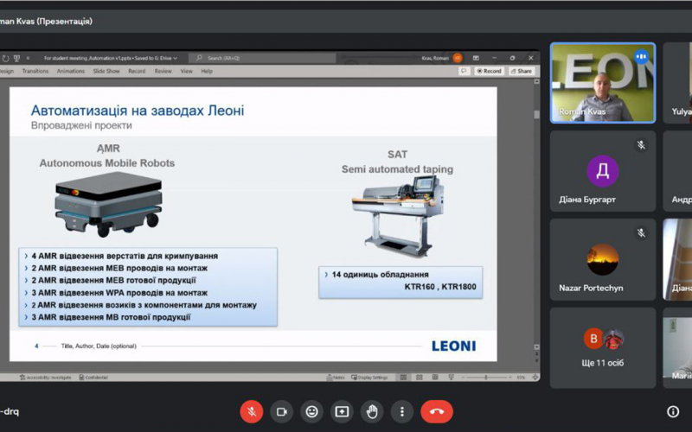Click 'Title, Author, Date (optional)' footer

click(99, 346)
